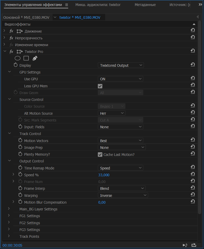The width and height of the screenshot is (204, 249).
Task: Reset the Input: Fields parameter
Action: (193, 126)
